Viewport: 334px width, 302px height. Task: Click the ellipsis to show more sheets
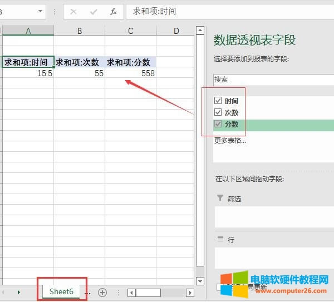click(87, 292)
